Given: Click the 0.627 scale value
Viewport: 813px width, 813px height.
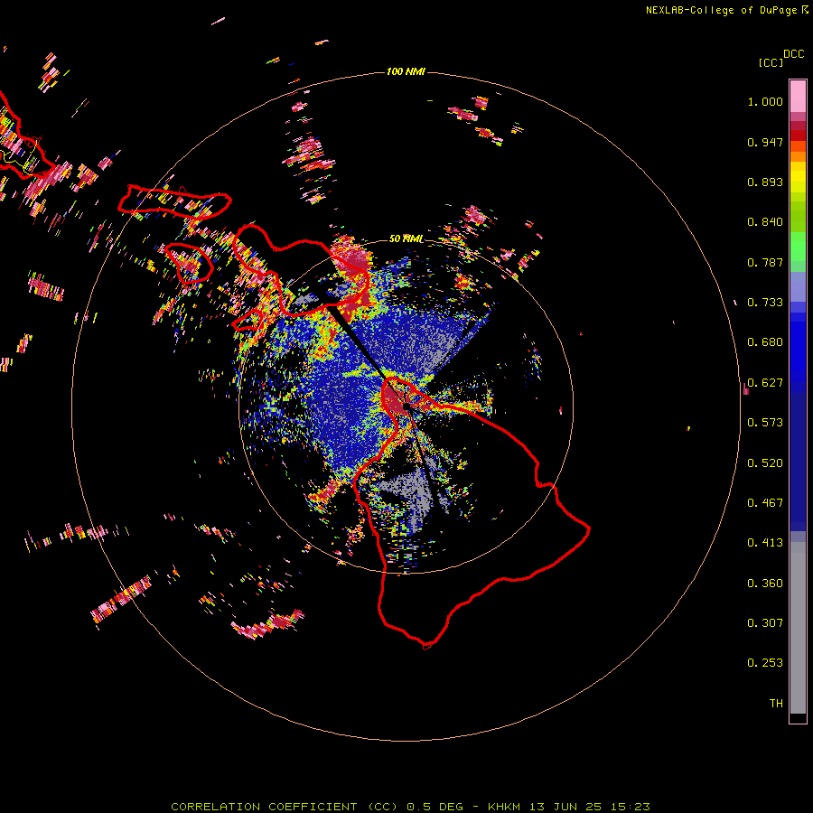Looking at the screenshot, I should (765, 383).
